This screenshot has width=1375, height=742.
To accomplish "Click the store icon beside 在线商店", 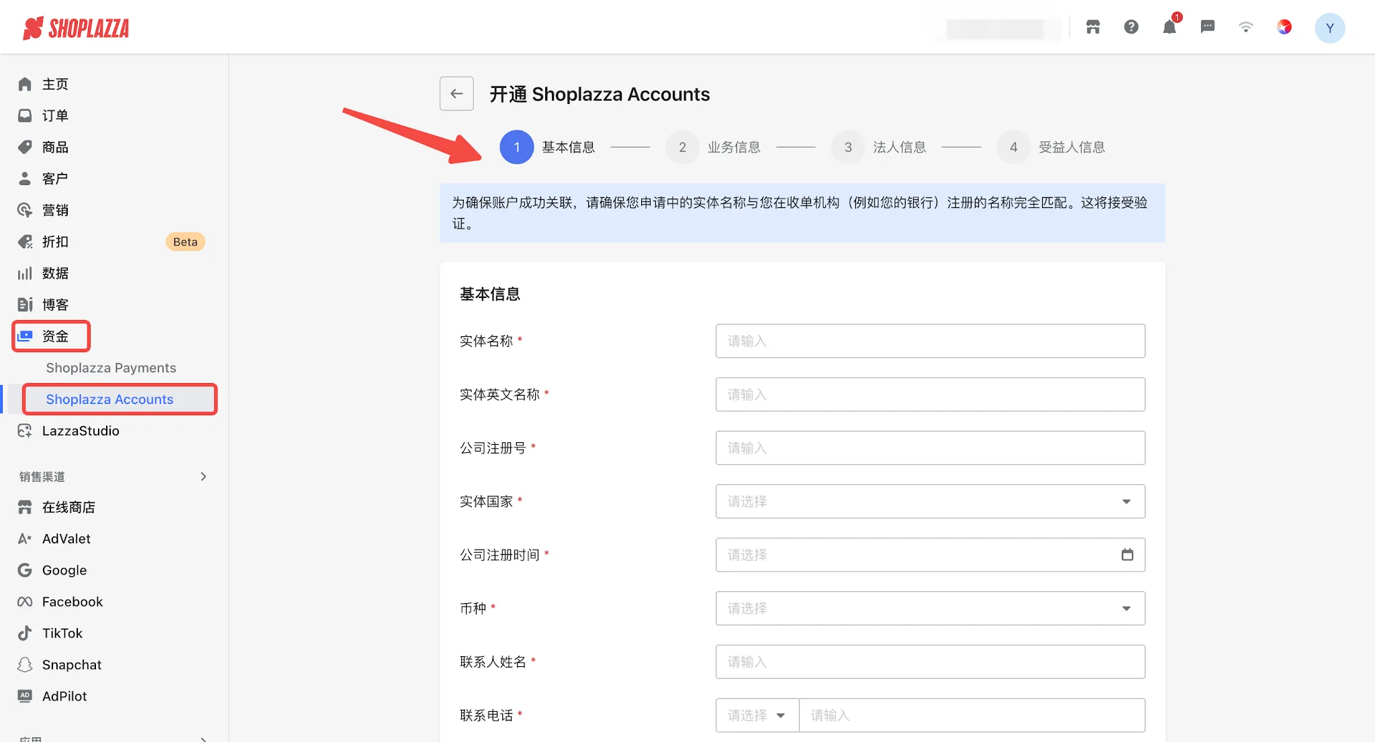I will pos(25,507).
